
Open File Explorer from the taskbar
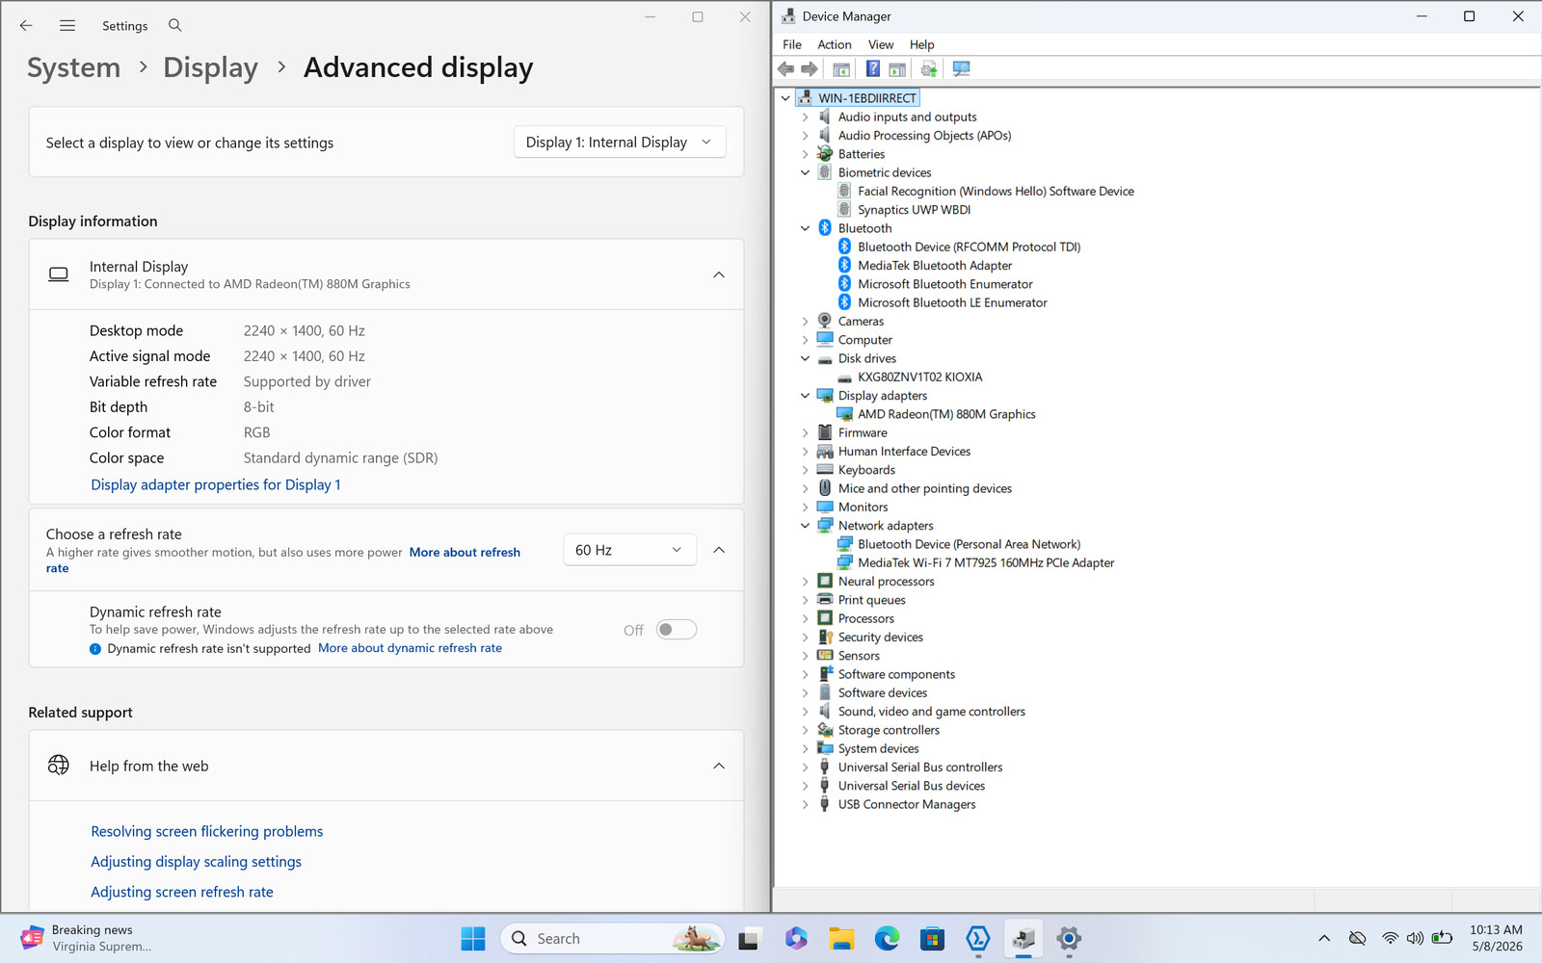tap(841, 939)
